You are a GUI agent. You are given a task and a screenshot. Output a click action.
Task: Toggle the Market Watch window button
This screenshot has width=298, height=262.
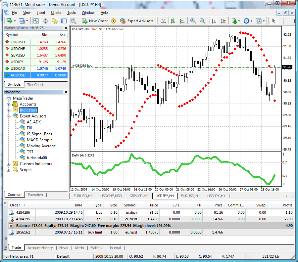click(x=36, y=21)
